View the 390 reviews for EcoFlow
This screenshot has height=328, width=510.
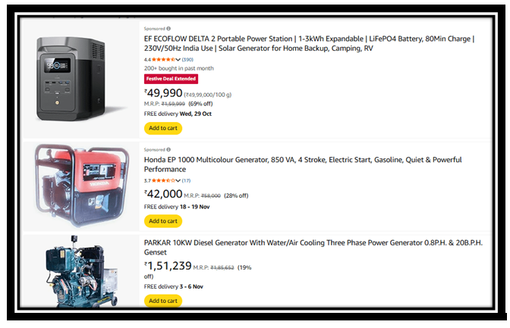point(187,59)
